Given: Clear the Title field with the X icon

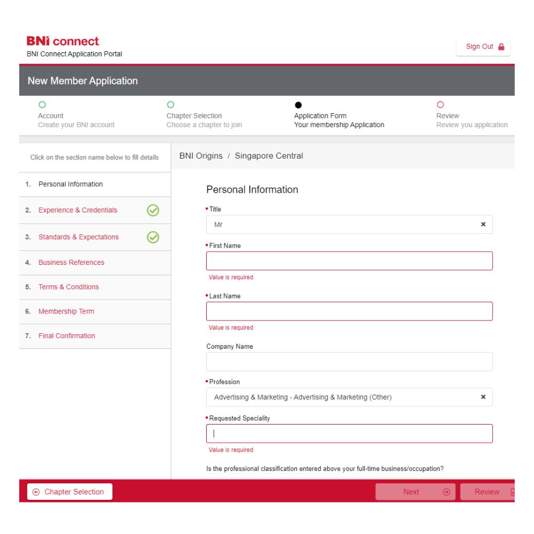Looking at the screenshot, I should coord(483,225).
